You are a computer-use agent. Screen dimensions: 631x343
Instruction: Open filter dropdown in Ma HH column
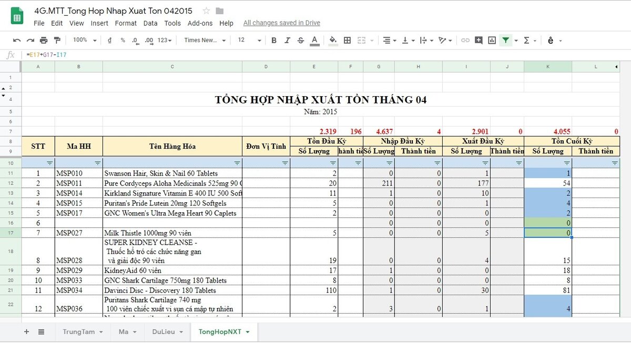[x=98, y=163]
